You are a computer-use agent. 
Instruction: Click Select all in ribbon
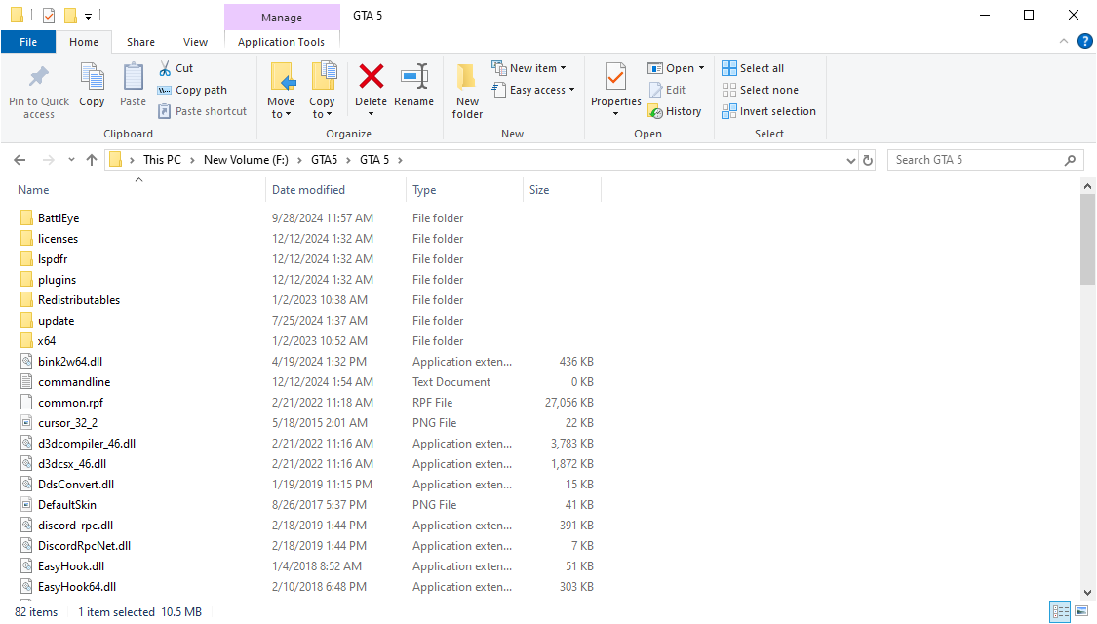[753, 68]
